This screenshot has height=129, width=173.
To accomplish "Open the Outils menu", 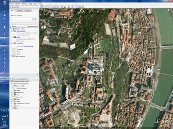I will point(30,4).
